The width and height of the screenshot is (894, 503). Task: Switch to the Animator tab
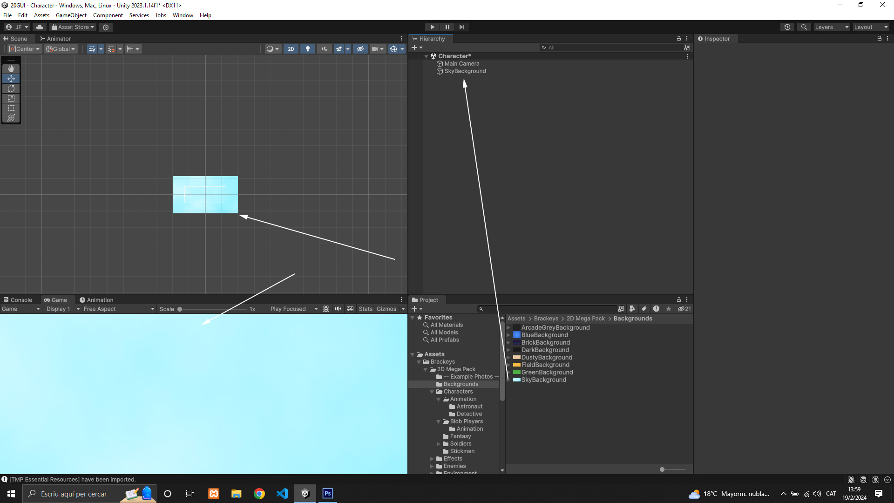point(55,39)
